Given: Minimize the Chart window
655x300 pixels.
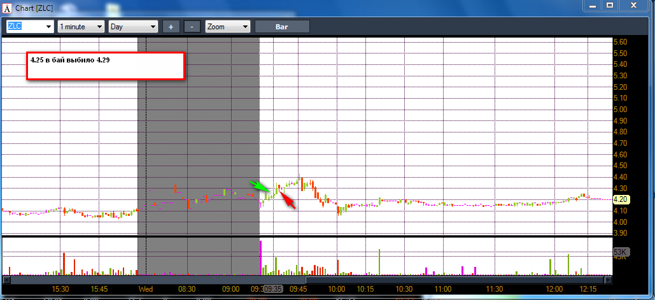Looking at the screenshot, I should tap(591, 5).
